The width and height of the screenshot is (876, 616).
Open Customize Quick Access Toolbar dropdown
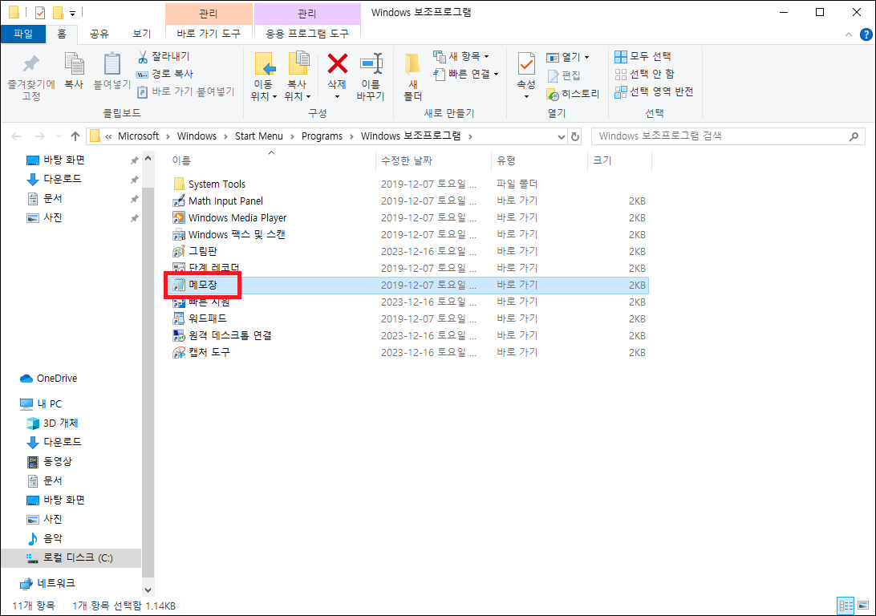click(73, 13)
